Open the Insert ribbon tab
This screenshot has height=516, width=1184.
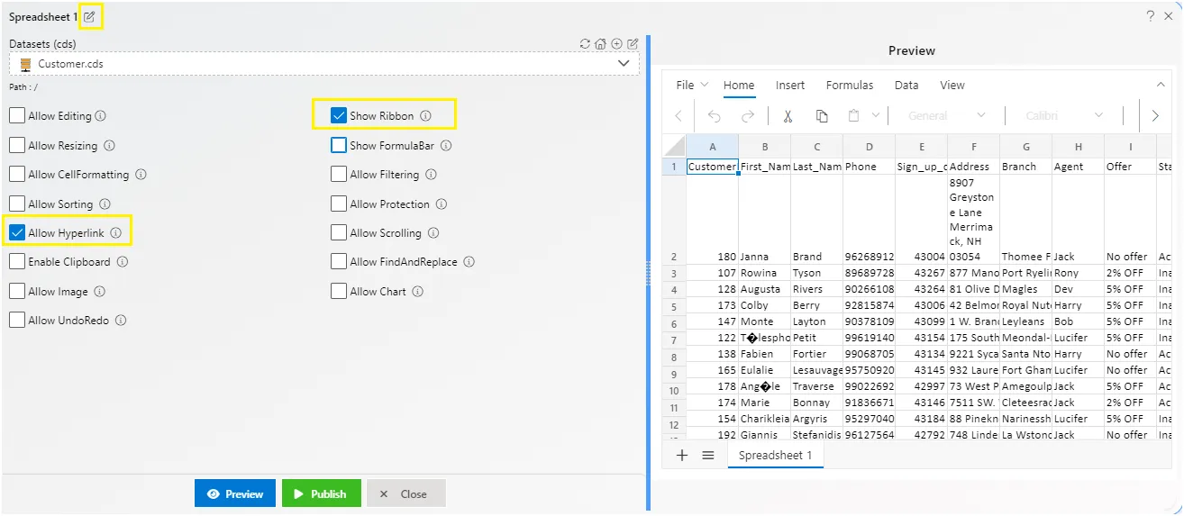tap(790, 86)
